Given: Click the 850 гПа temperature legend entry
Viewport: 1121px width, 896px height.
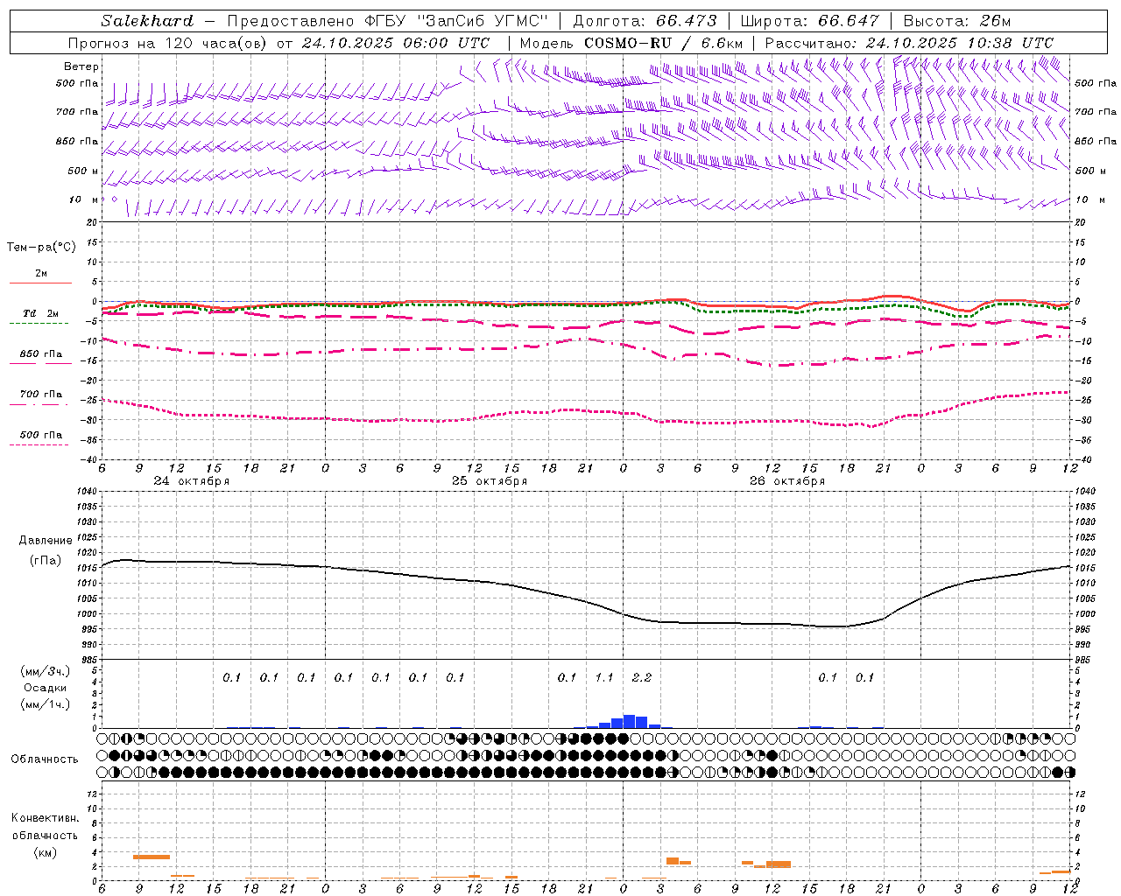Looking at the screenshot, I should coord(41,354).
